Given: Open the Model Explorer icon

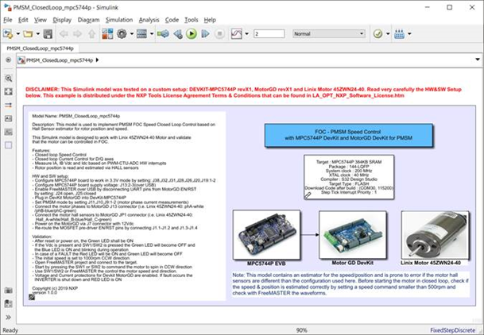Looking at the screenshot, I should coord(141,34).
